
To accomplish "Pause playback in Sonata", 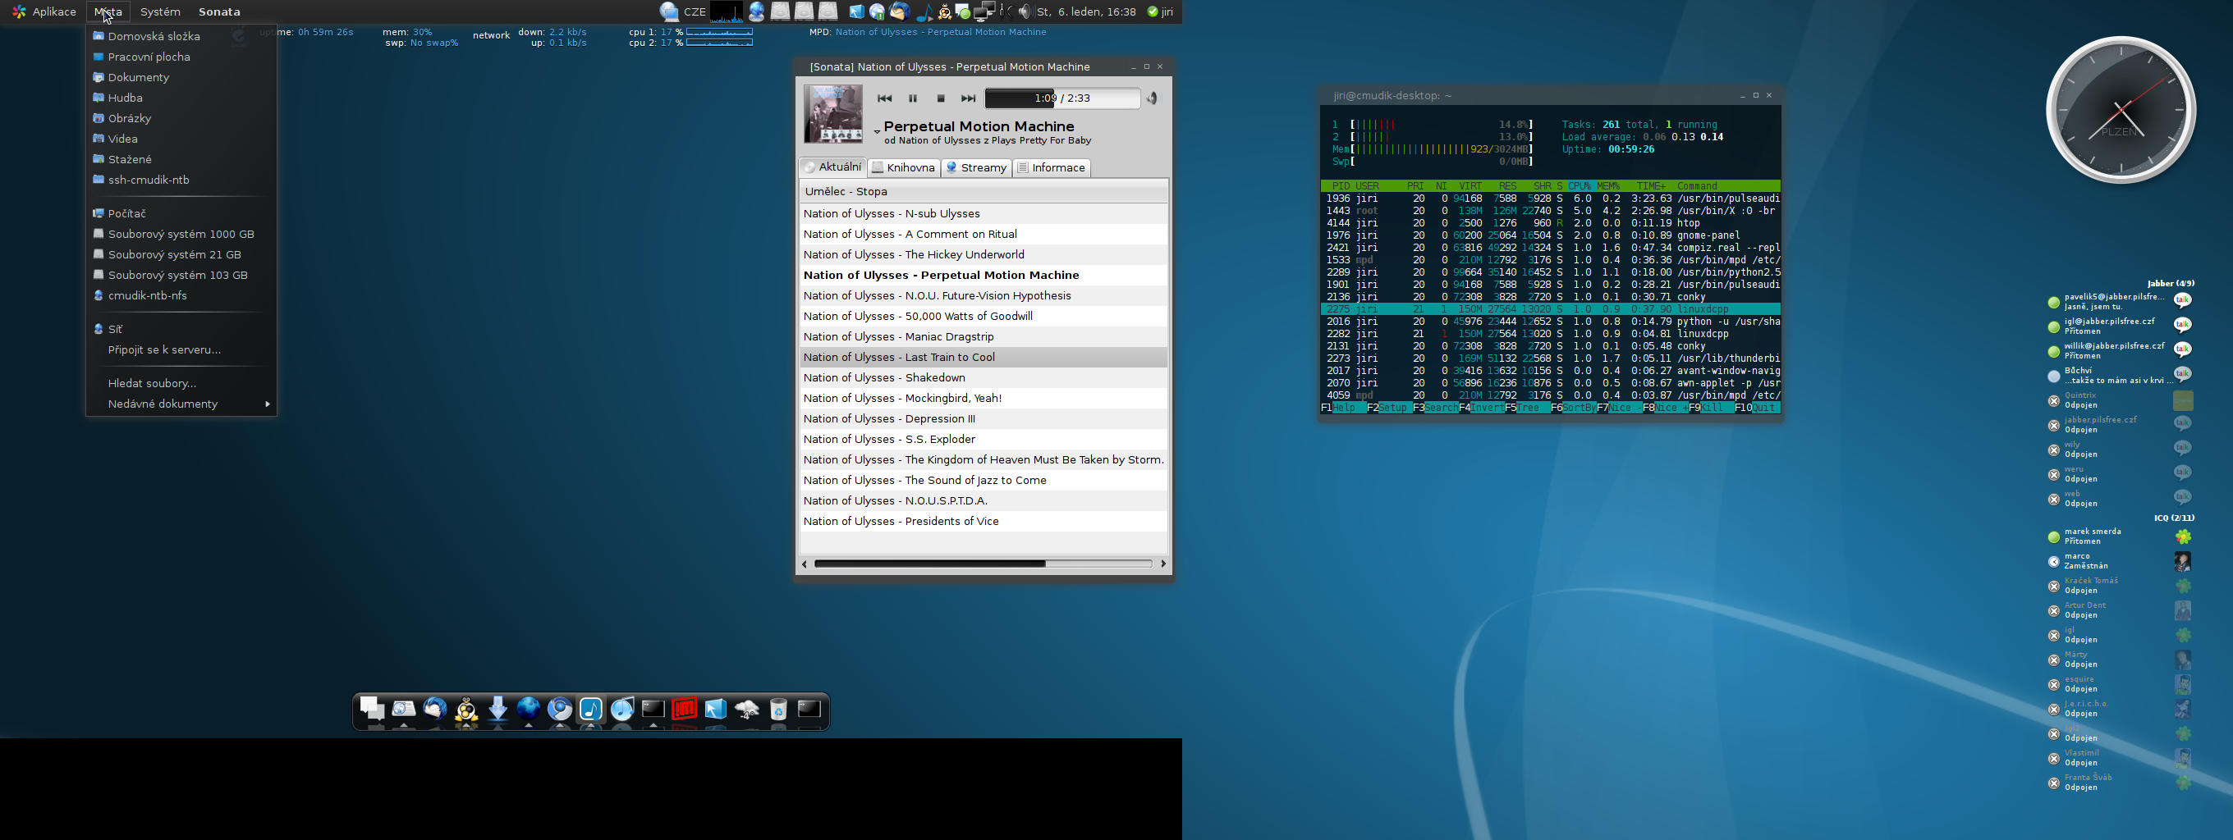I will (912, 98).
